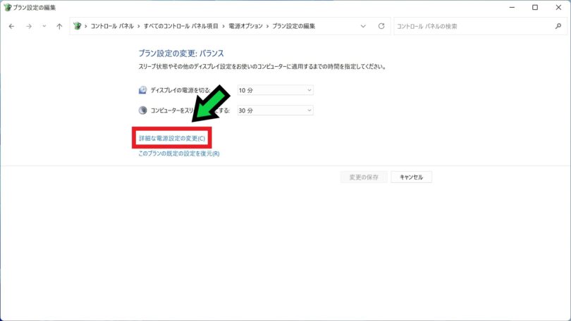
Task: Open 詳細な電源設定の変更 link
Action: [x=172, y=139]
